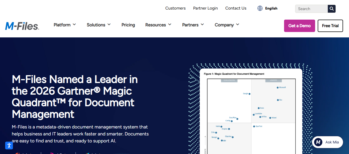Click the metadata-driven description paragraph
Screen dimensions: 349x154
(80, 134)
